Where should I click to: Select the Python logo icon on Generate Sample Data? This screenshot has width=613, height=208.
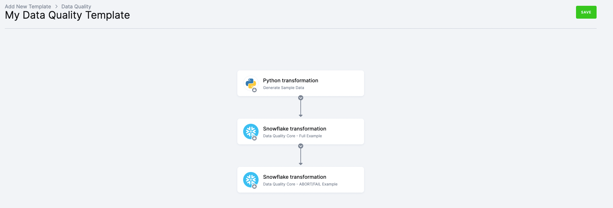click(250, 83)
